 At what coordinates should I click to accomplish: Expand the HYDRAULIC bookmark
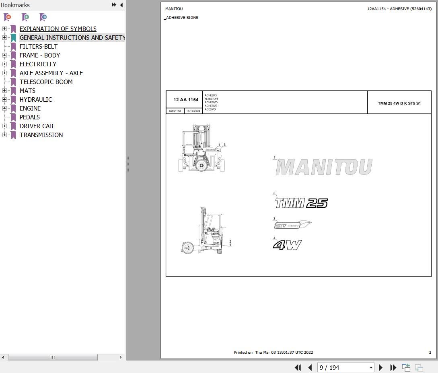[x=4, y=99]
